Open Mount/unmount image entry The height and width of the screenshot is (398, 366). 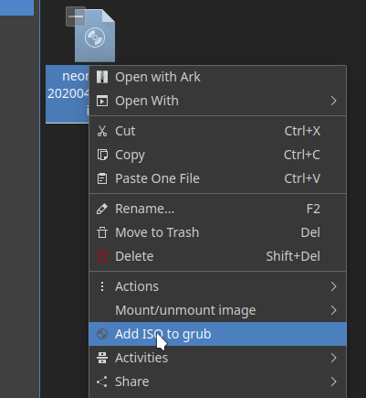coord(217,310)
